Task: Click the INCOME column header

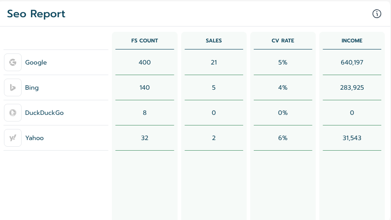Action: click(352, 41)
